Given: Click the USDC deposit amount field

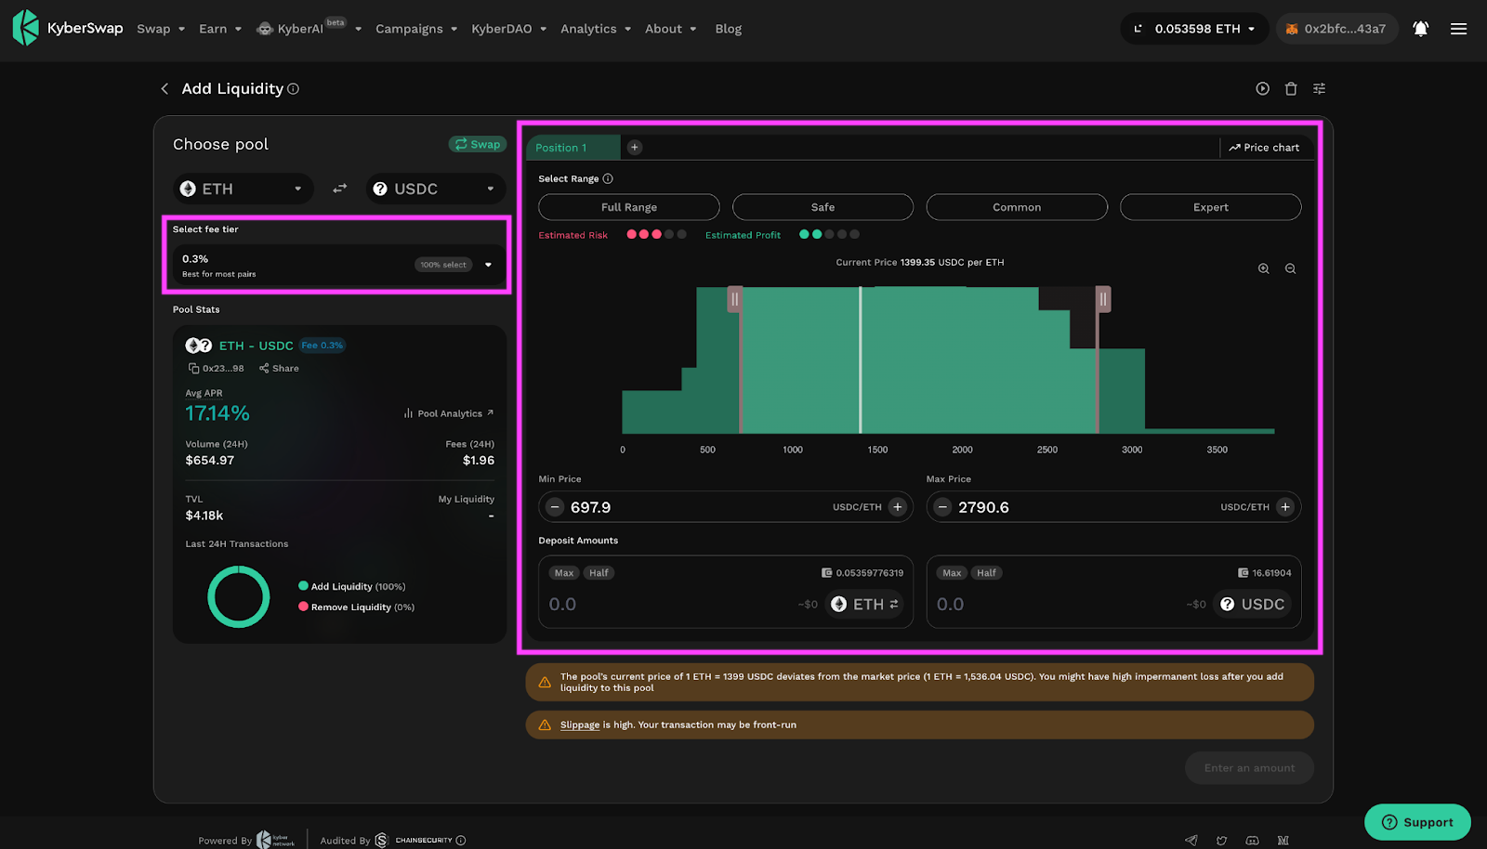Looking at the screenshot, I should click(x=1058, y=604).
